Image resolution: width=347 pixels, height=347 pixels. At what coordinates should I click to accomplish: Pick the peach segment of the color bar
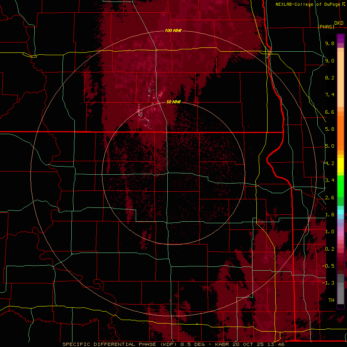(x=340, y=80)
